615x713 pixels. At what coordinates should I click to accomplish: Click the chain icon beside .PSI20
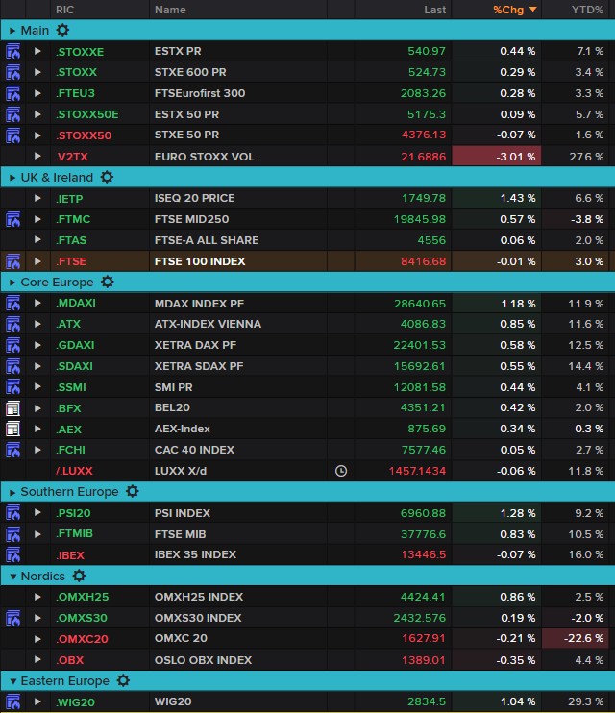(x=13, y=513)
